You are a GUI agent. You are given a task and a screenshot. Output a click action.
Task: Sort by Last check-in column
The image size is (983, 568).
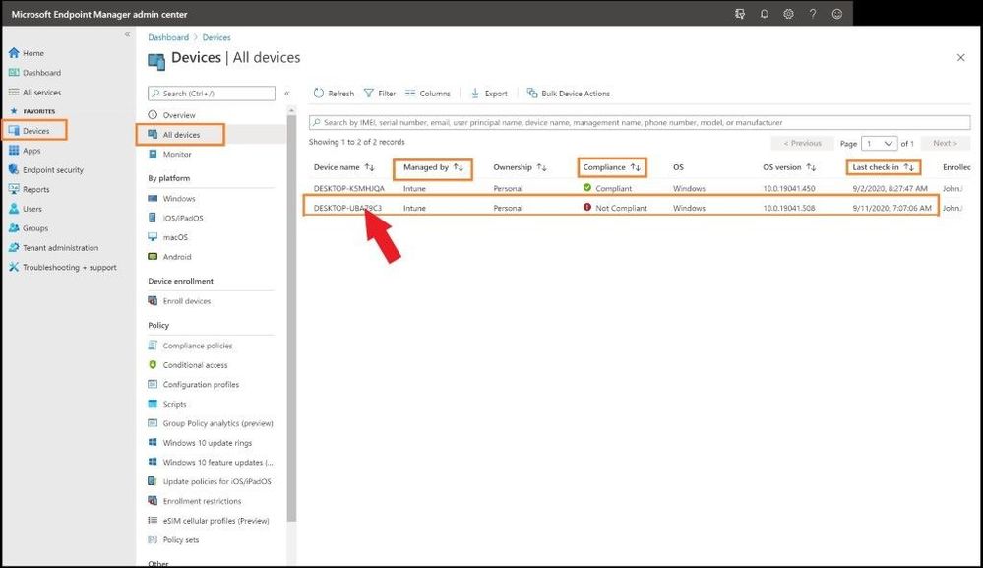[x=884, y=167]
